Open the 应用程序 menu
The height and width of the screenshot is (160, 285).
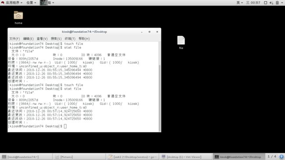pyautogui.click(x=14, y=3)
